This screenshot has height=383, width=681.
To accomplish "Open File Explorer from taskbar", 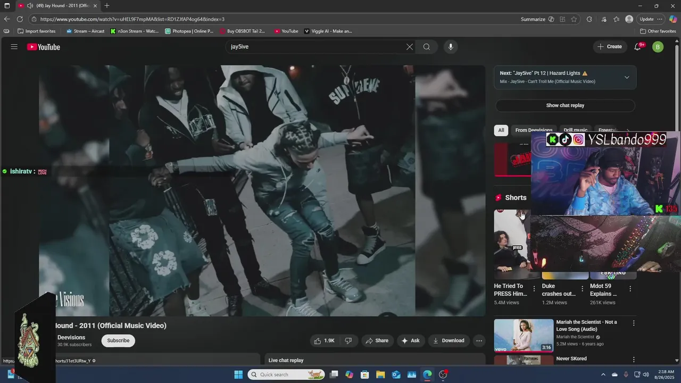I will pyautogui.click(x=381, y=374).
